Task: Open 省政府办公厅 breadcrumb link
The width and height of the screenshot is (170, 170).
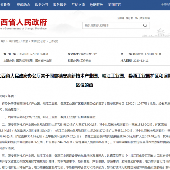Action: coord(38,41)
